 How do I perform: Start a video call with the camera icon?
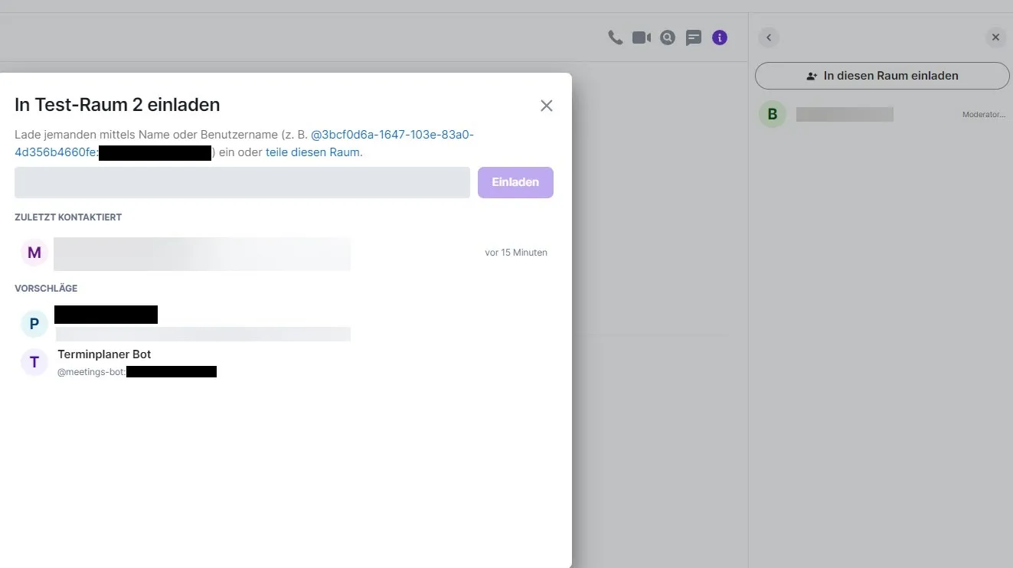pyautogui.click(x=642, y=38)
